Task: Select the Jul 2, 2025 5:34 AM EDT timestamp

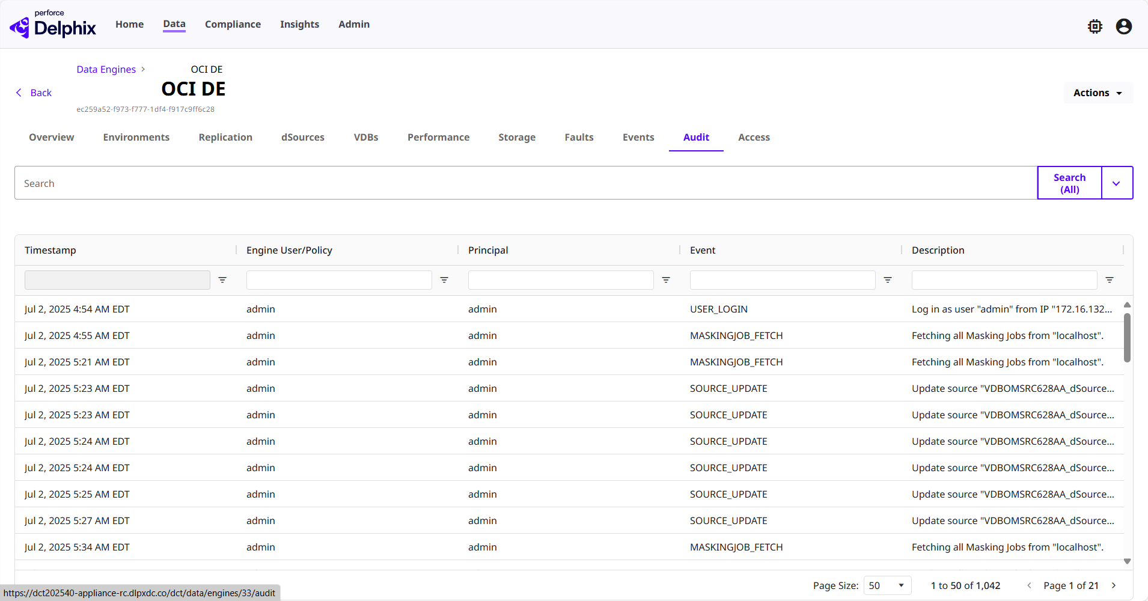Action: 77,547
